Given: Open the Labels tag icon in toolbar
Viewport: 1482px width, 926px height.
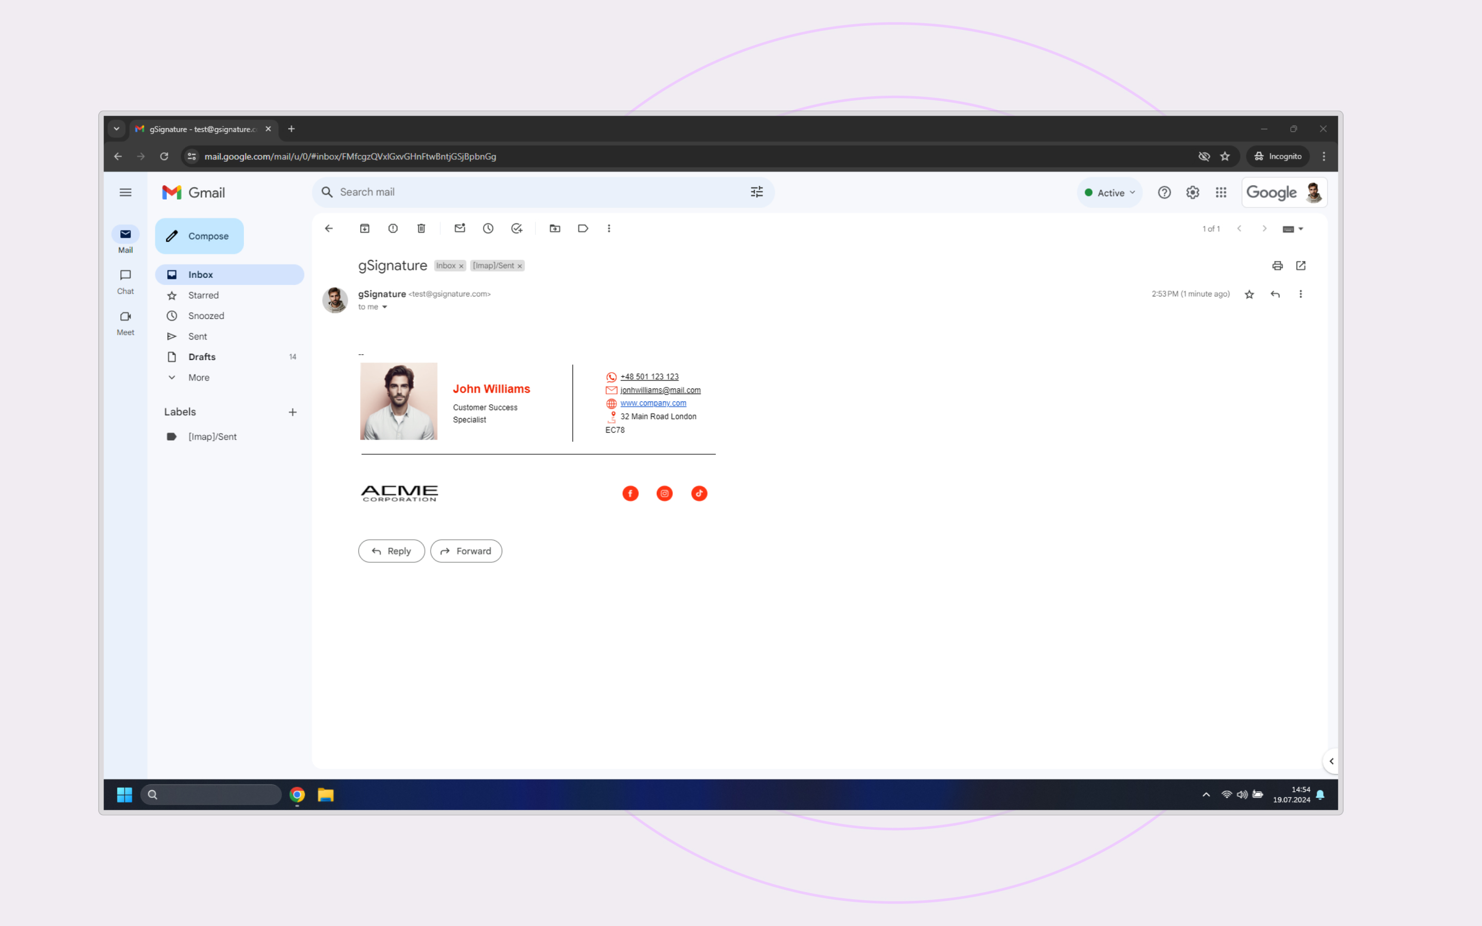Looking at the screenshot, I should tap(583, 228).
